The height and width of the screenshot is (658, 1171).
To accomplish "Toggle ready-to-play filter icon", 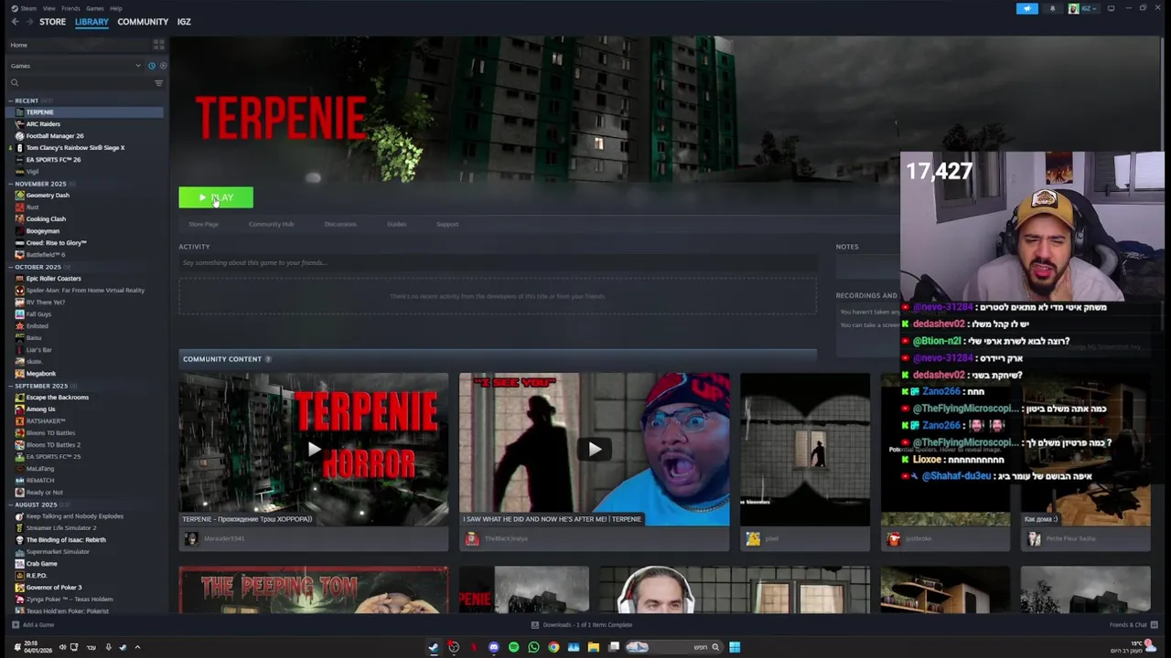I will tap(163, 66).
